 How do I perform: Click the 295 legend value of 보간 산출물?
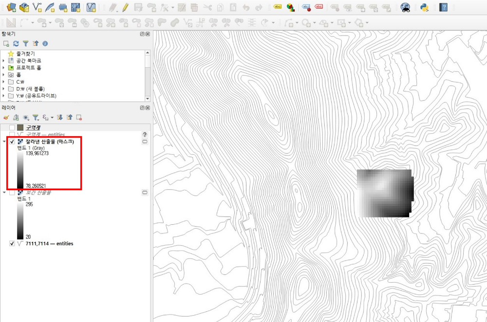[x=29, y=204]
